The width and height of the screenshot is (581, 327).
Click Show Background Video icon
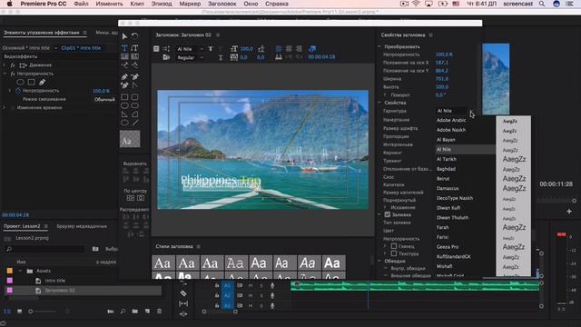coord(312,48)
